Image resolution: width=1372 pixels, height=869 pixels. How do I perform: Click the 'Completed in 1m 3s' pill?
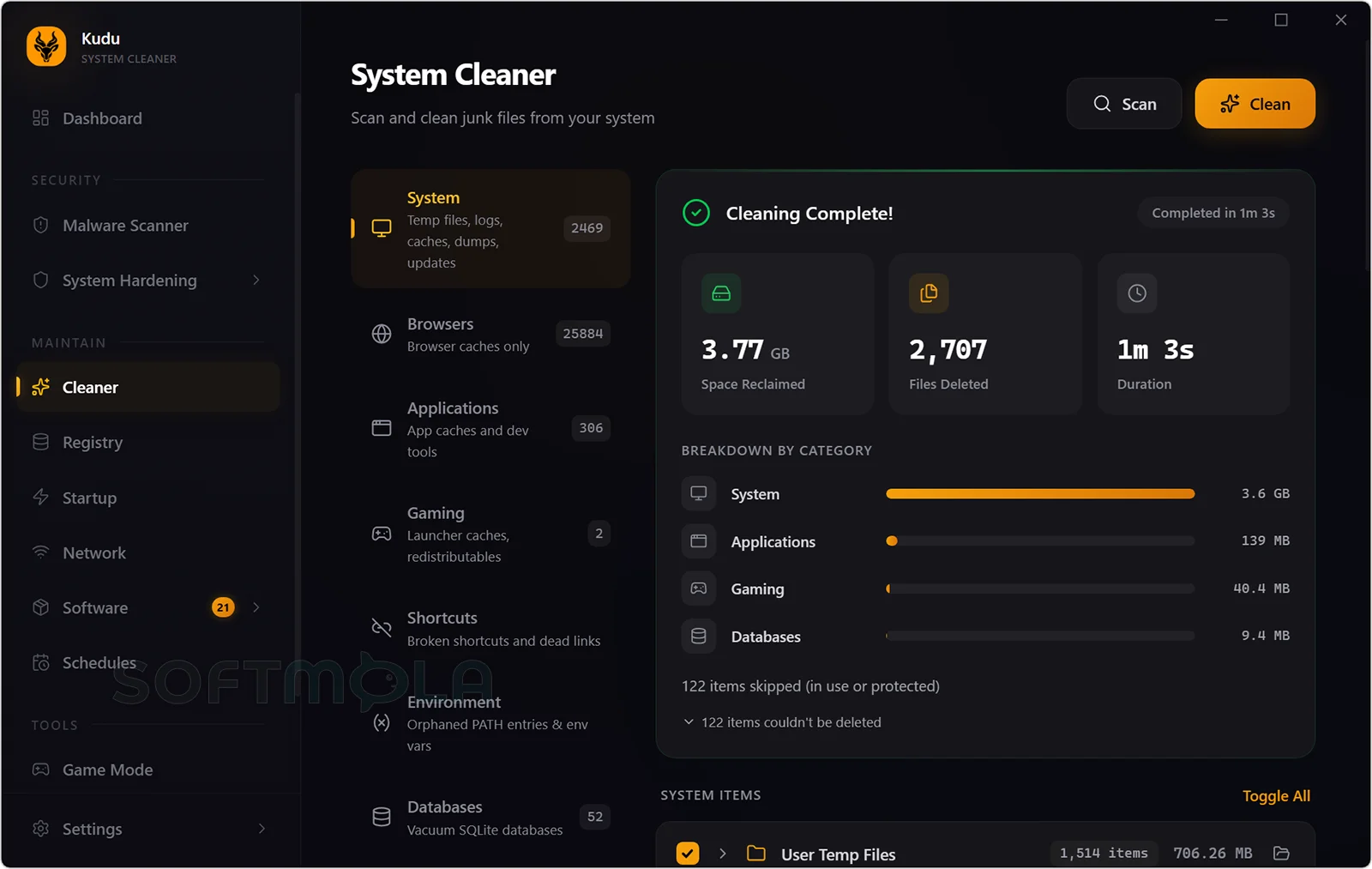(x=1213, y=213)
